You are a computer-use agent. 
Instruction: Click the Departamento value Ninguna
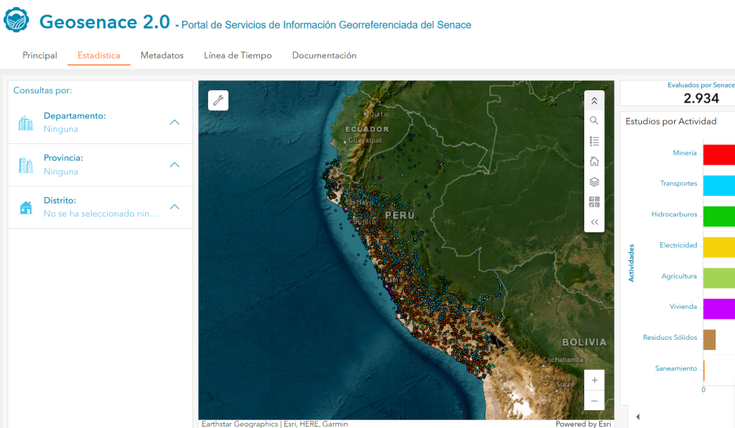click(61, 129)
